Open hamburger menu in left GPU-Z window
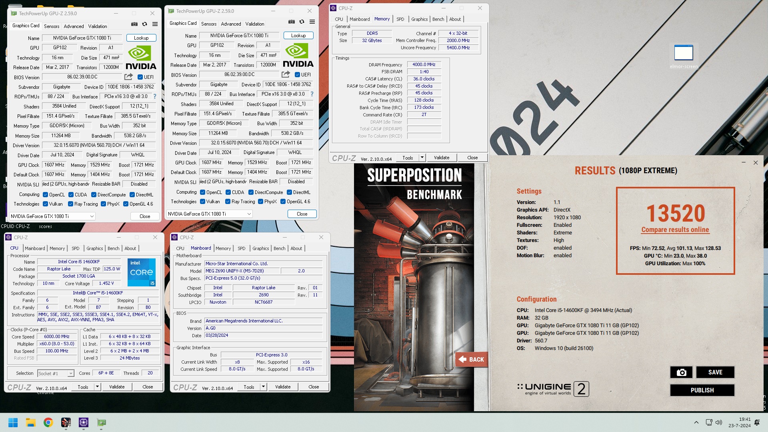768x432 pixels. pyautogui.click(x=155, y=24)
